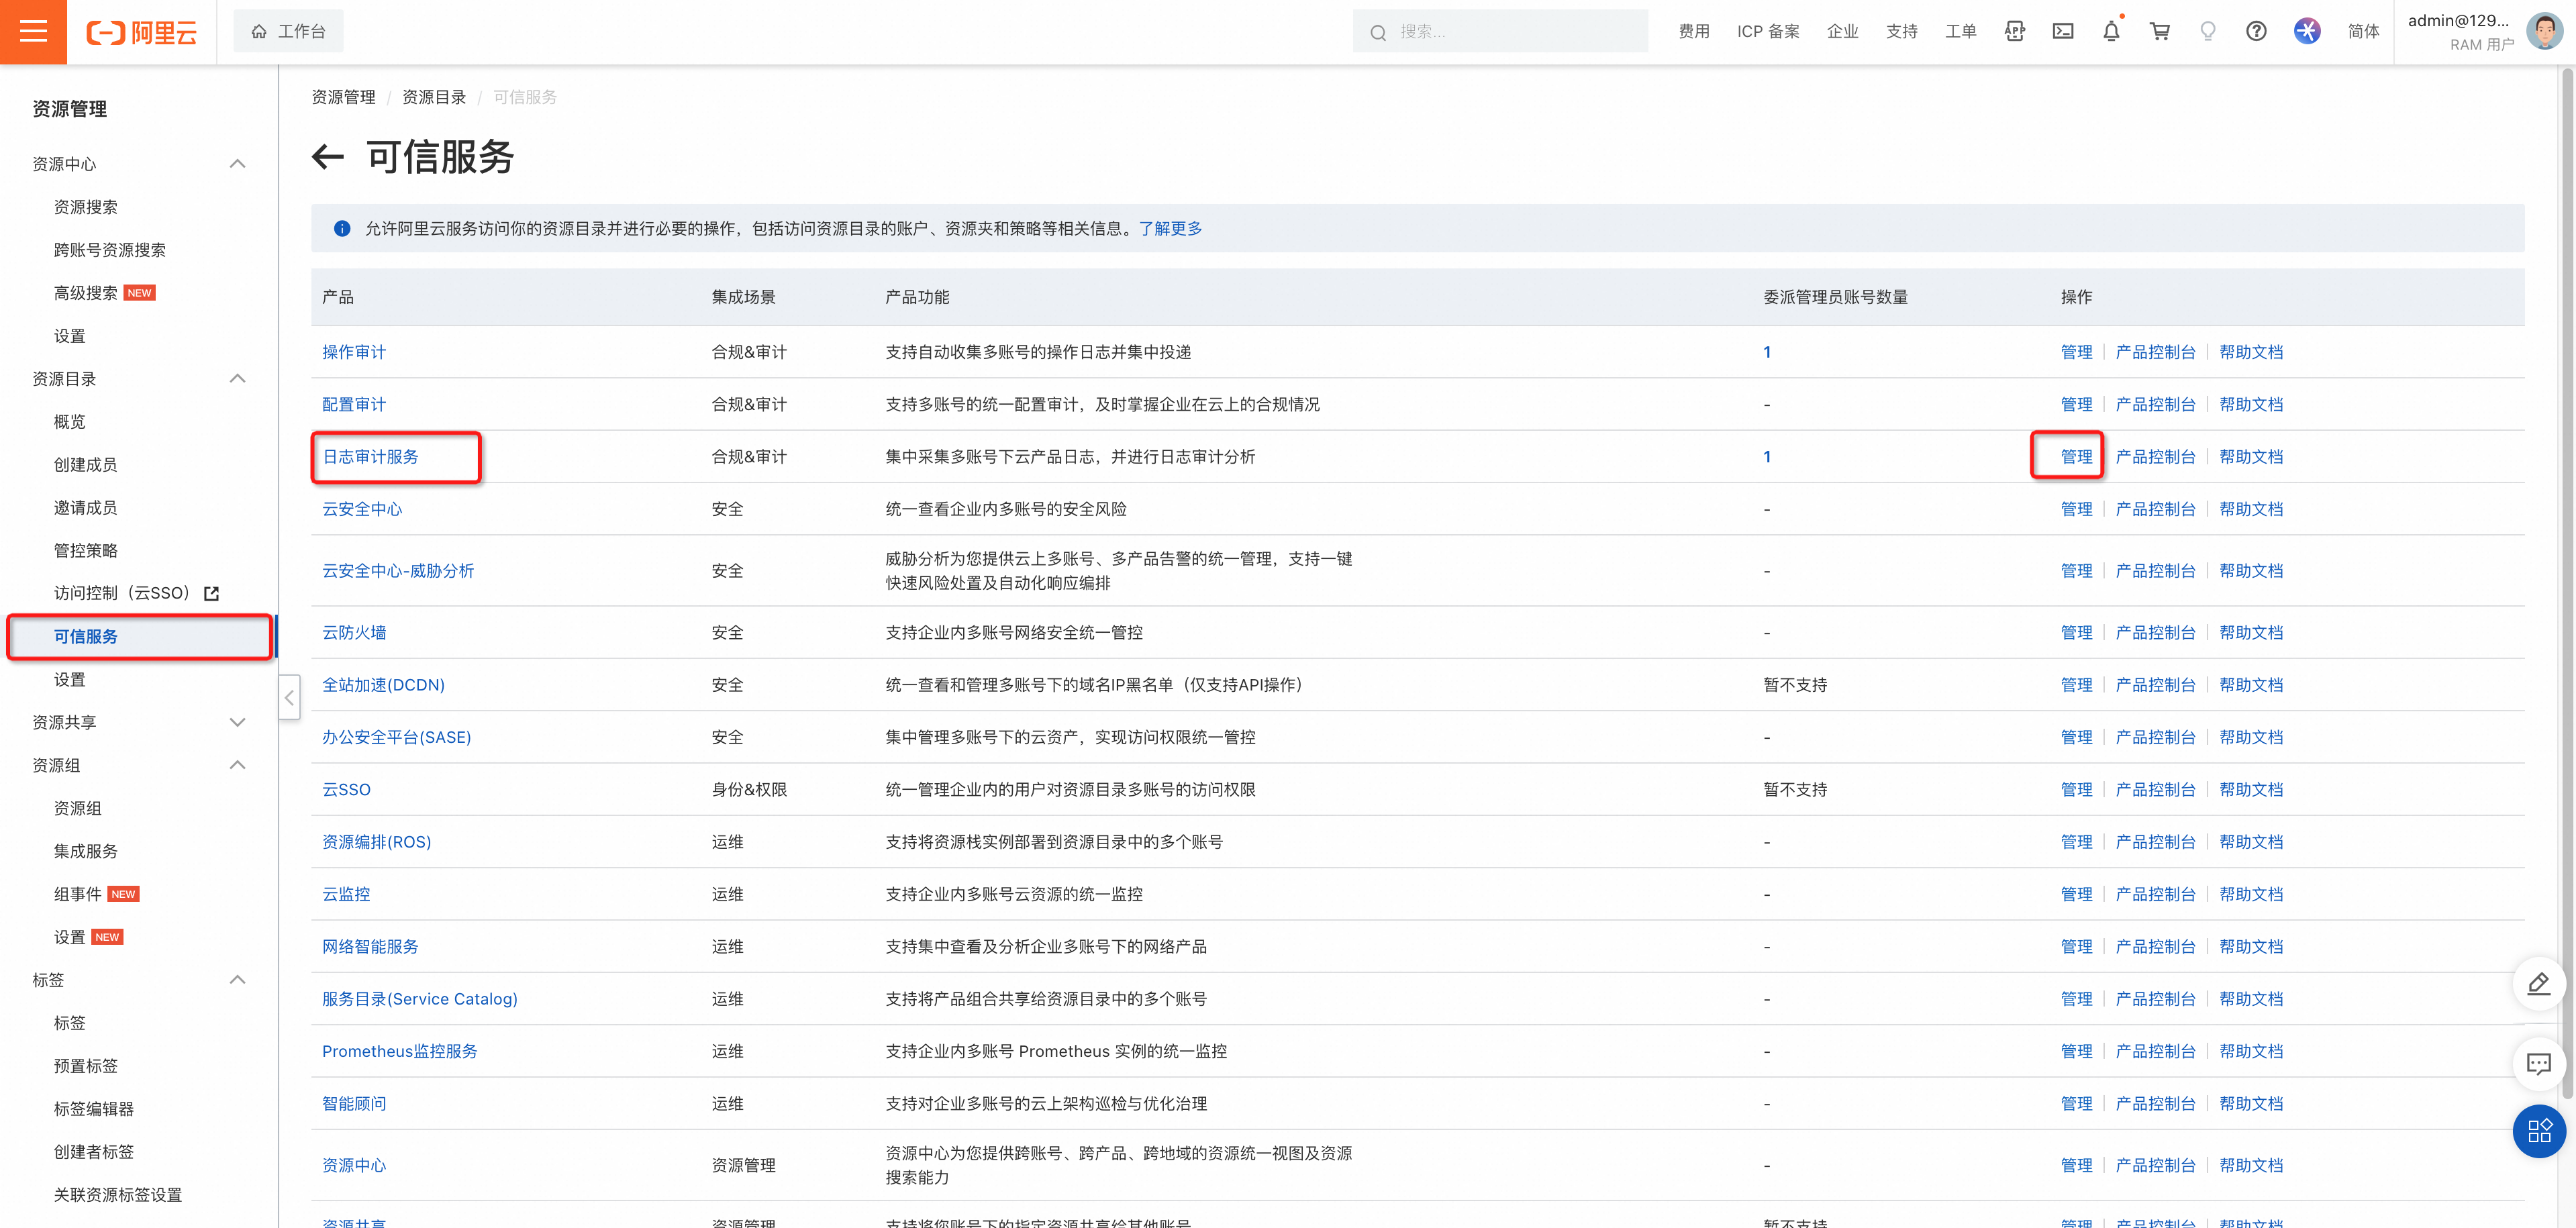This screenshot has height=1228, width=2576.
Task: Click the floating edit pencil icon
Action: [x=2538, y=984]
